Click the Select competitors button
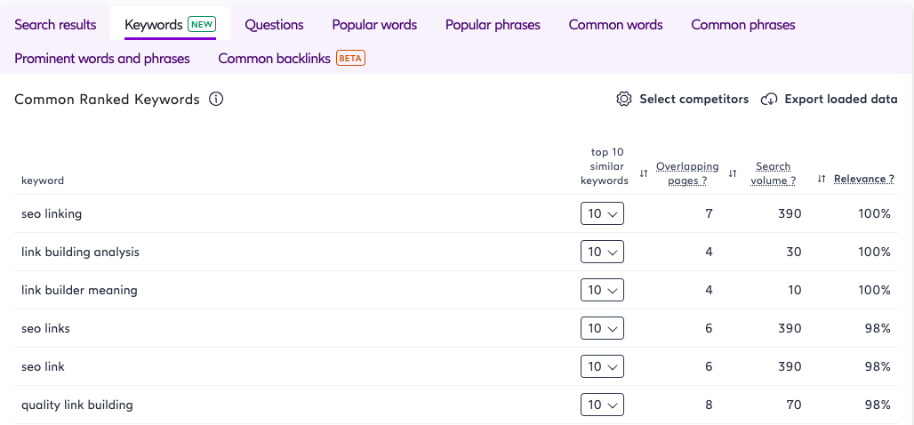This screenshot has height=425, width=914. (x=682, y=99)
